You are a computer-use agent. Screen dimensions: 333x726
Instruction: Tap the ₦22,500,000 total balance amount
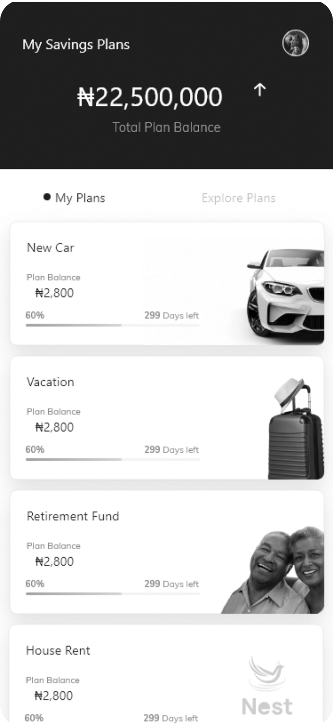pyautogui.click(x=149, y=97)
